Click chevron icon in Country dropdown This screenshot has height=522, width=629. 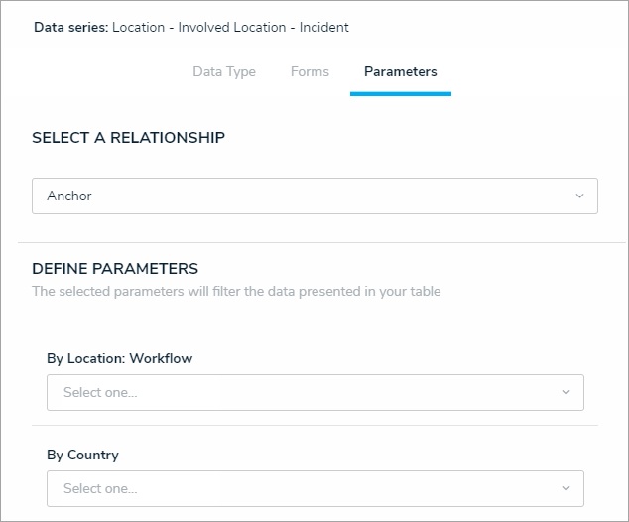(x=566, y=488)
